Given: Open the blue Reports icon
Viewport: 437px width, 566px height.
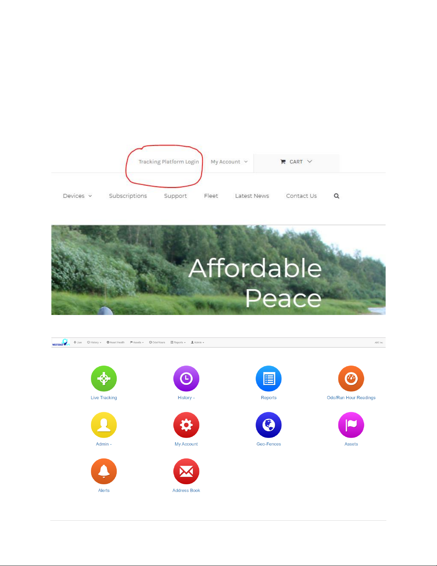Looking at the screenshot, I should coord(269,379).
